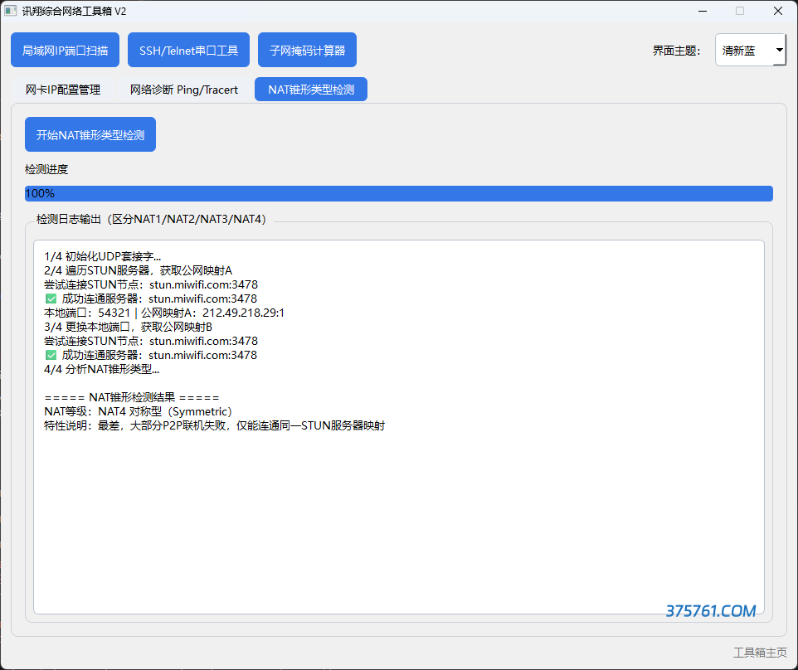Image resolution: width=798 pixels, height=670 pixels.
Task: Open the 工具箱主页 link
Action: pos(760,653)
